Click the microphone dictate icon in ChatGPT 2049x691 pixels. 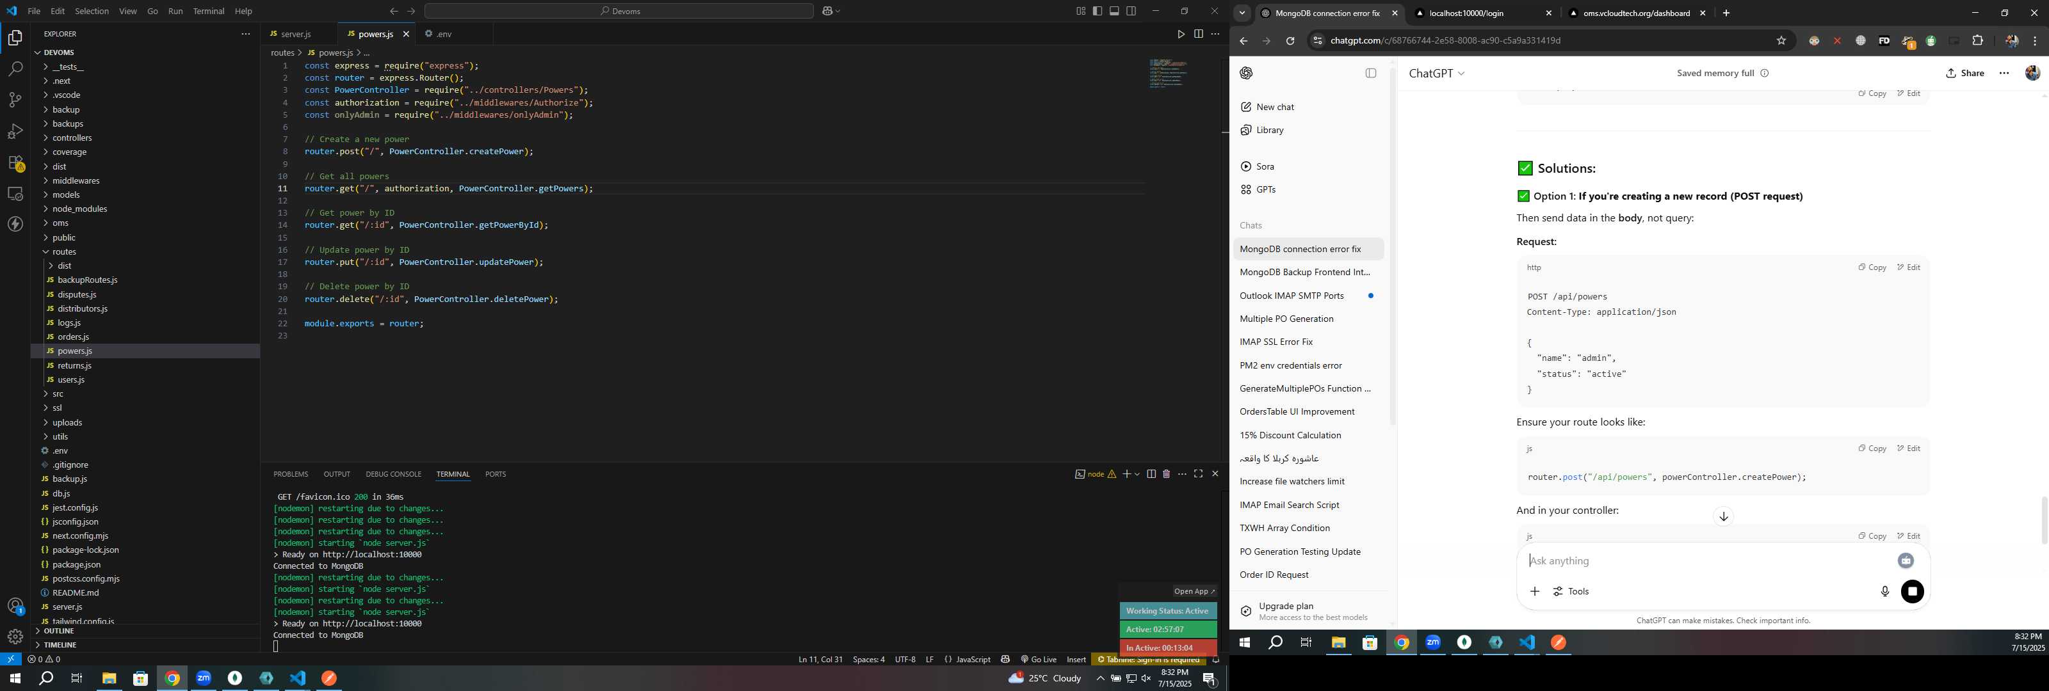(x=1884, y=592)
